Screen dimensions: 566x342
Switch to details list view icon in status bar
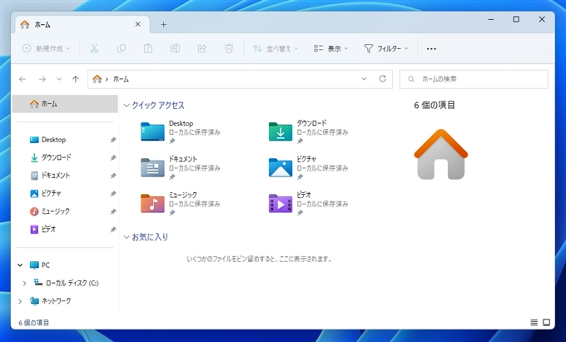tap(534, 323)
